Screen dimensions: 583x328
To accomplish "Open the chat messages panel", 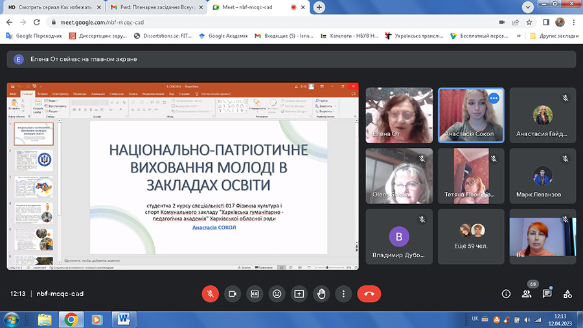I will (x=547, y=294).
